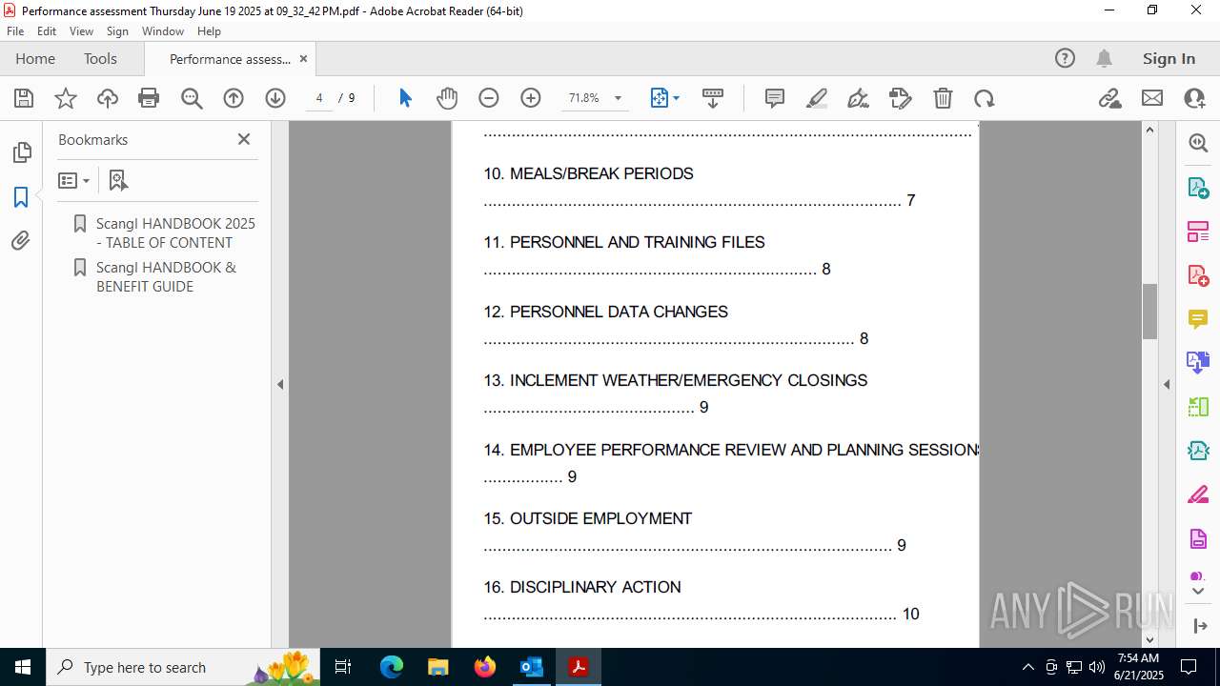Delete the page with the trash icon

[x=943, y=98]
